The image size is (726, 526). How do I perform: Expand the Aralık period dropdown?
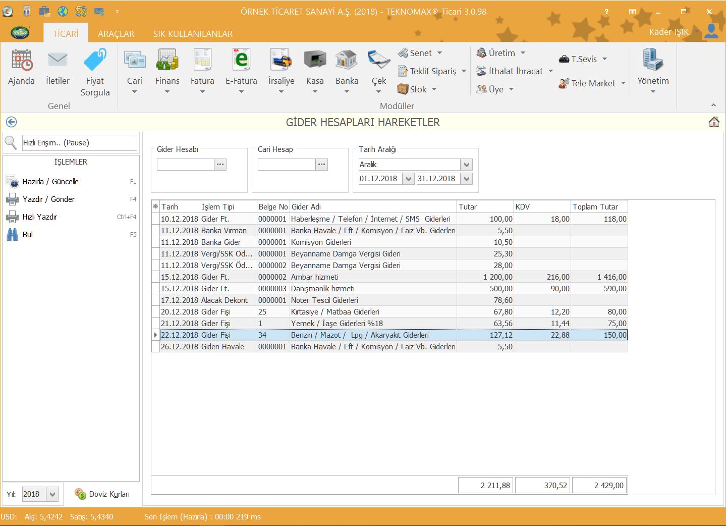coord(467,165)
